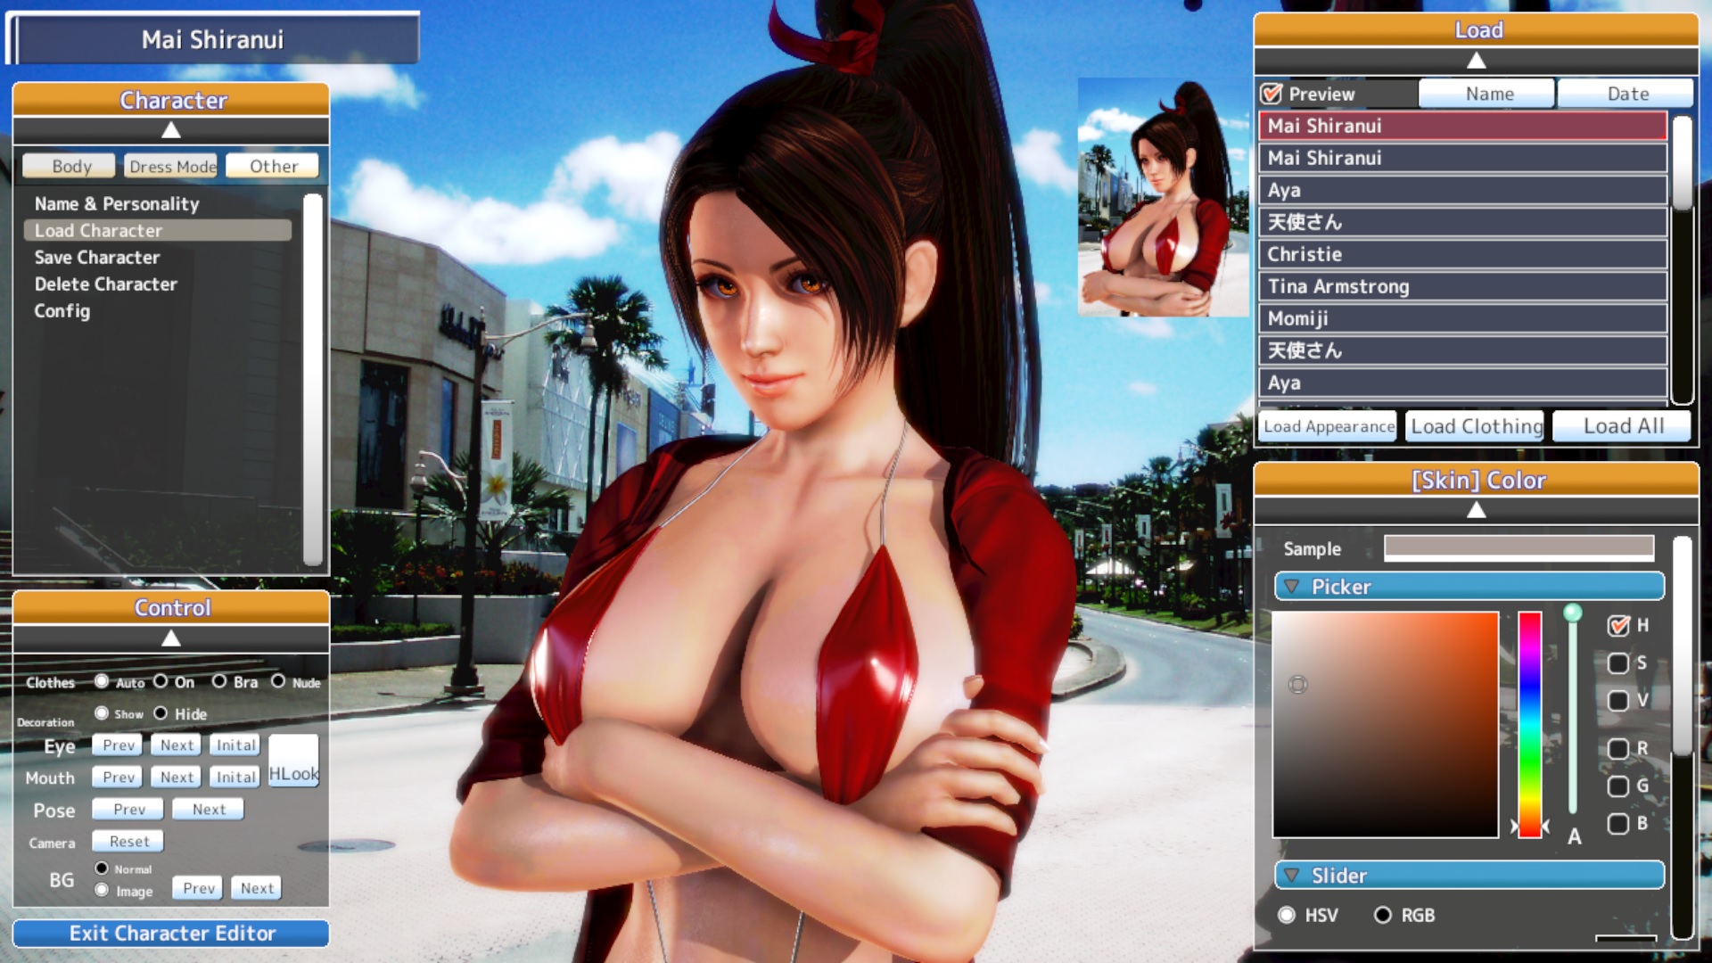Click Load Clothing
1712x963 pixels.
click(1475, 425)
